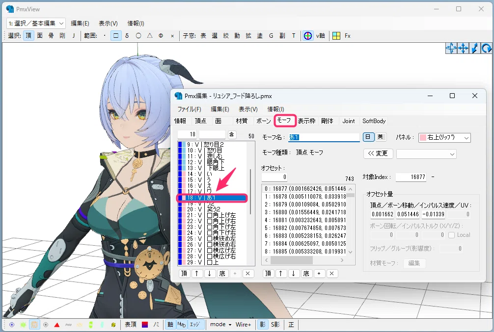The image size is (494, 332).
Task: Toggle the colored axis circle icon
Action: pyautogui.click(x=308, y=36)
